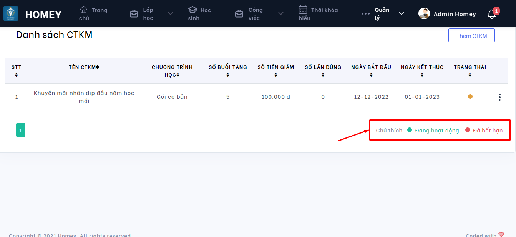
Task: Click the Thời khóa biểu calendar icon
Action: pyautogui.click(x=303, y=10)
